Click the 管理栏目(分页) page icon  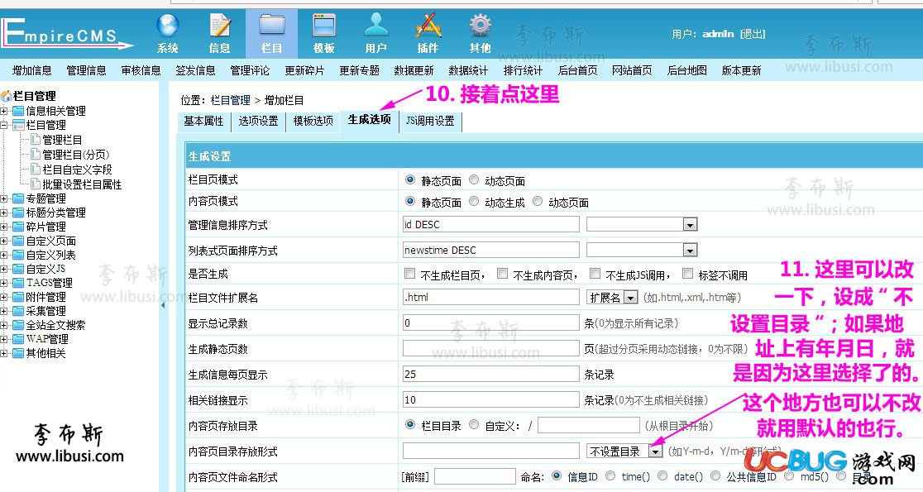pyautogui.click(x=36, y=154)
